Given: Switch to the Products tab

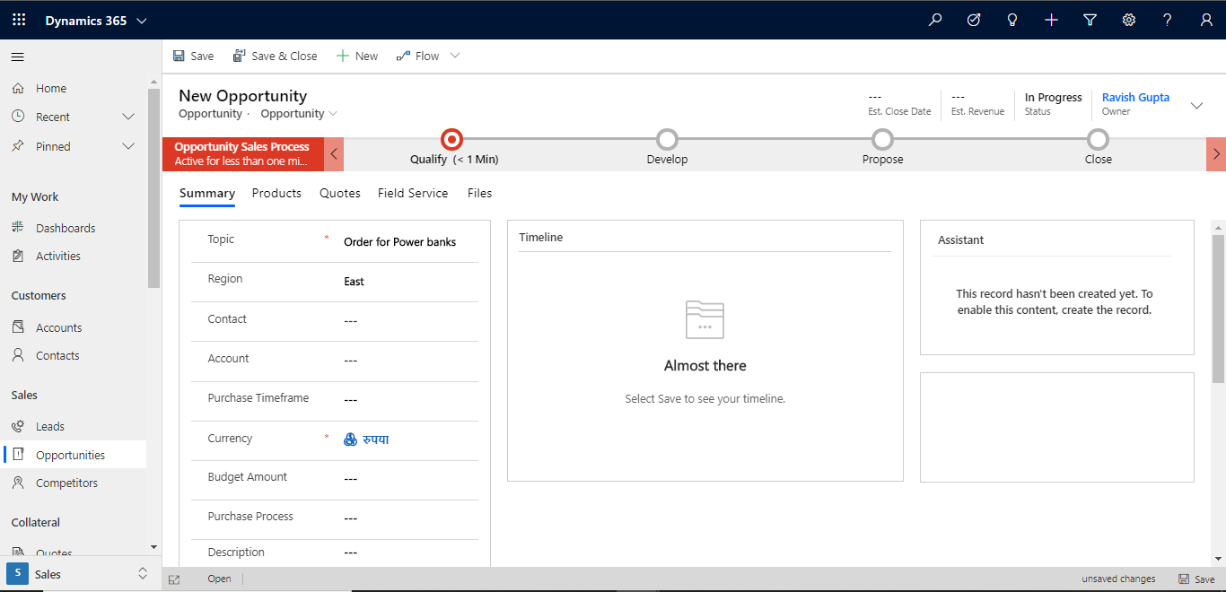Looking at the screenshot, I should point(276,193).
